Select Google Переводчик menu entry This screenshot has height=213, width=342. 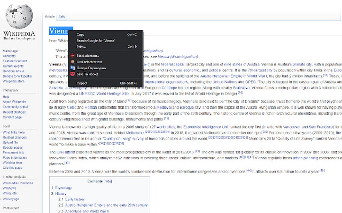click(106, 68)
